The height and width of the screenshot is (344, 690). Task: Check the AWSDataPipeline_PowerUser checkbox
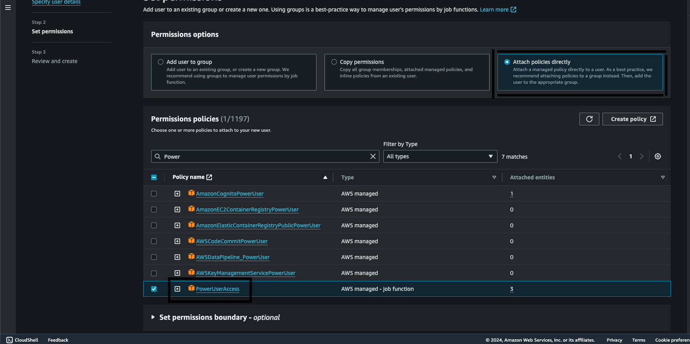154,257
